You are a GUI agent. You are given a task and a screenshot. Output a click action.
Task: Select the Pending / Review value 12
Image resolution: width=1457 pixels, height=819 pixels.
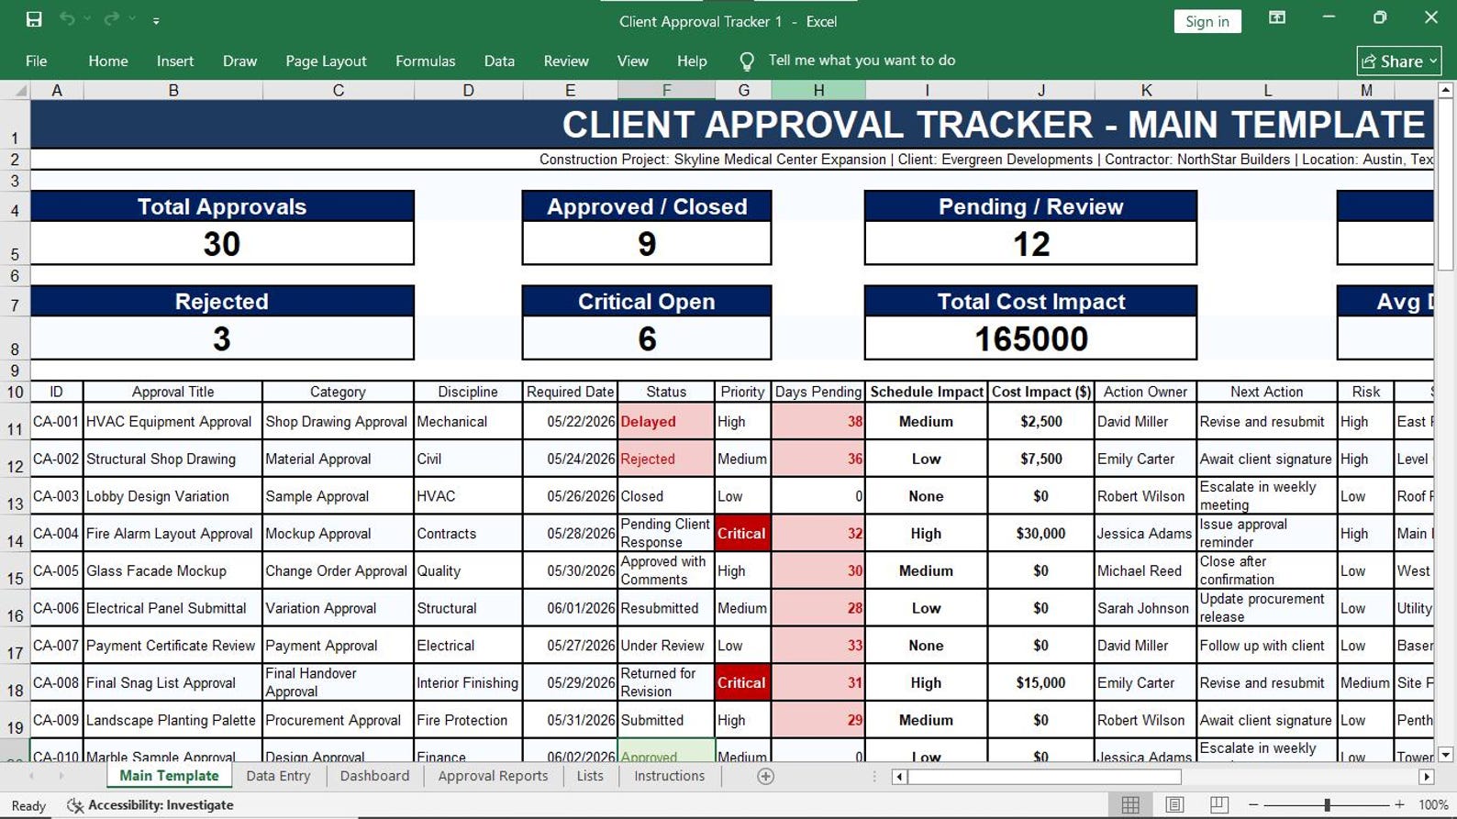(x=1030, y=244)
